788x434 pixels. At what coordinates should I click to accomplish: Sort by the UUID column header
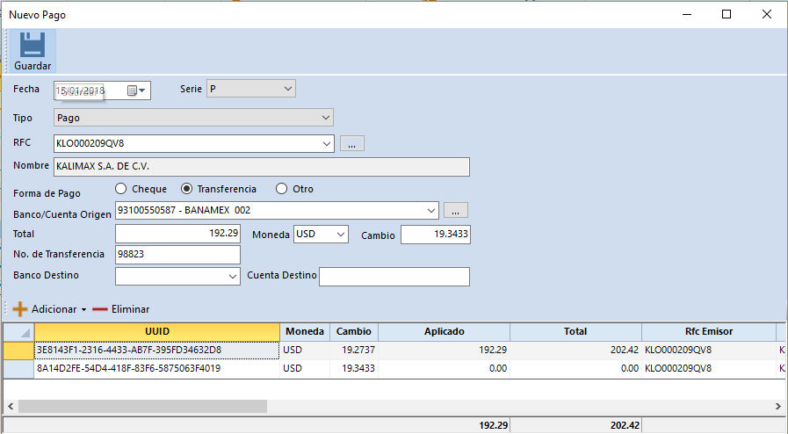click(156, 332)
